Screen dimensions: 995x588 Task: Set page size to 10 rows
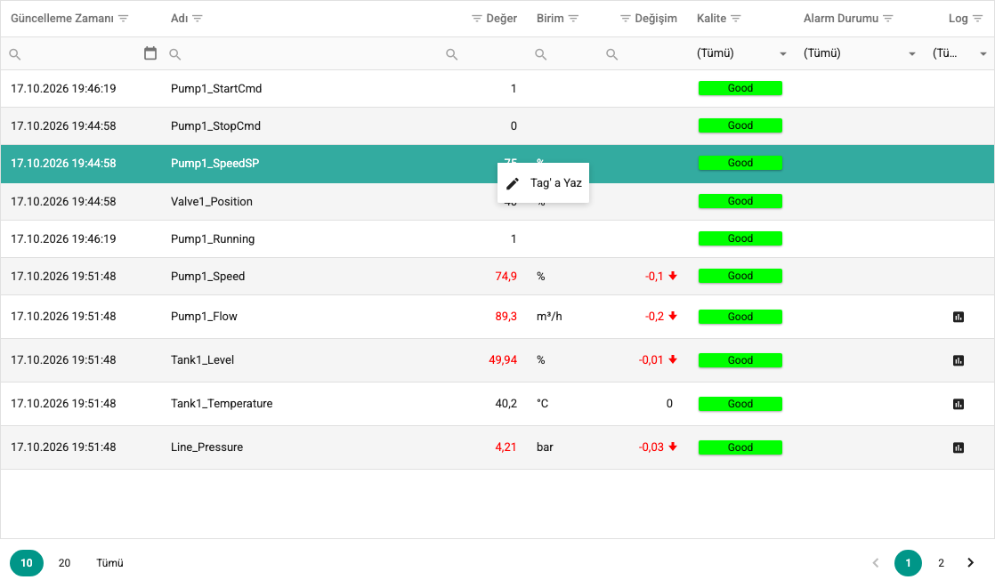tap(27, 562)
